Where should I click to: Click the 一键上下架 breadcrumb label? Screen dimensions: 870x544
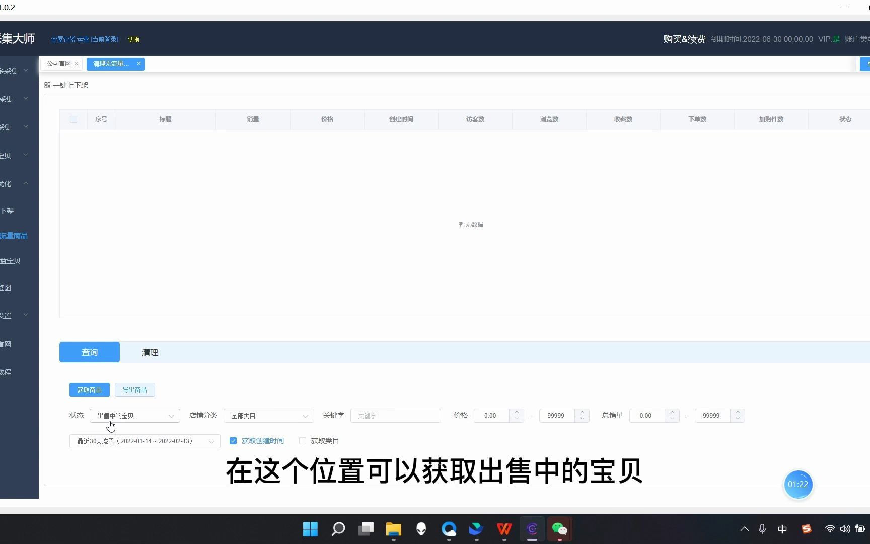click(70, 85)
